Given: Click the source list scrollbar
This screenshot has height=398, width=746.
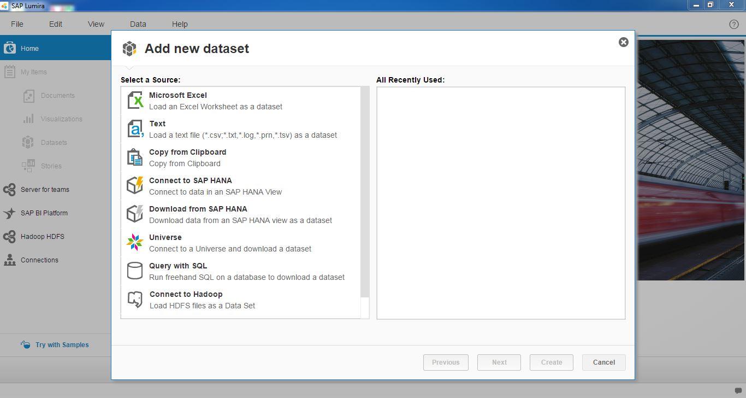Looking at the screenshot, I should tap(365, 192).
